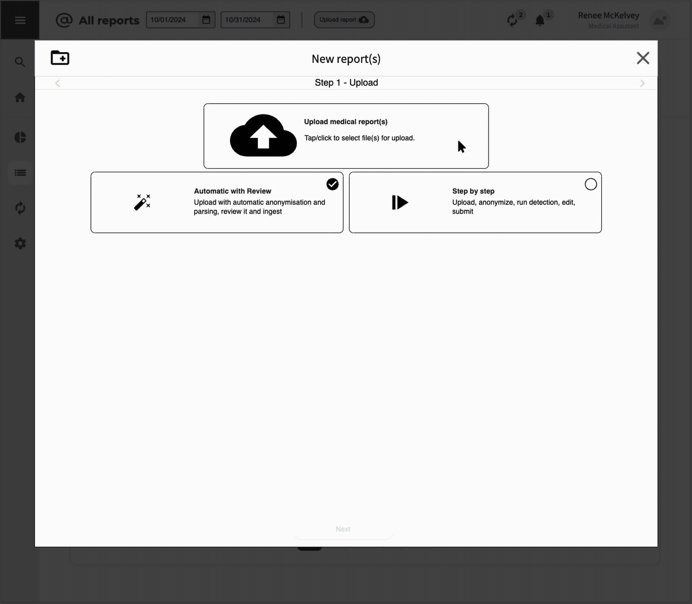Viewport: 692px width, 604px height.
Task: Click Renee McKelvey user name
Action: point(608,16)
